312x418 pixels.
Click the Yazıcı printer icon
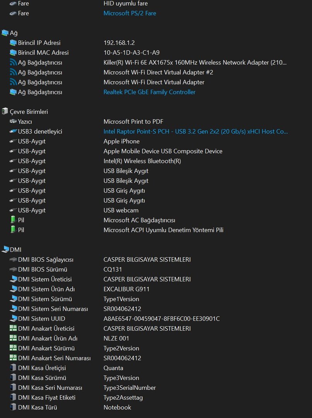click(x=13, y=122)
